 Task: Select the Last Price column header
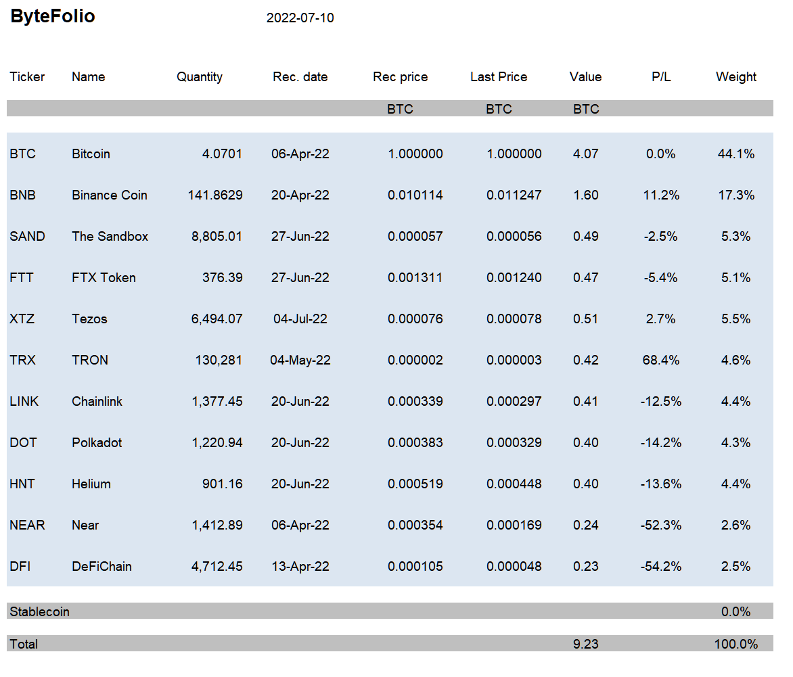[499, 77]
